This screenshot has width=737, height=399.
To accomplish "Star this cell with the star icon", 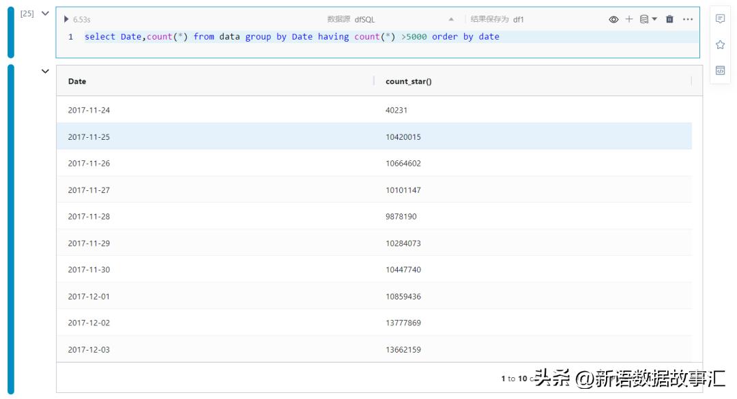I will (x=719, y=43).
